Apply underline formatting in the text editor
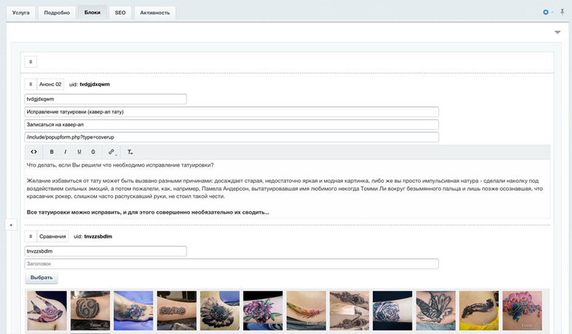This screenshot has width=572, height=334. click(79, 152)
